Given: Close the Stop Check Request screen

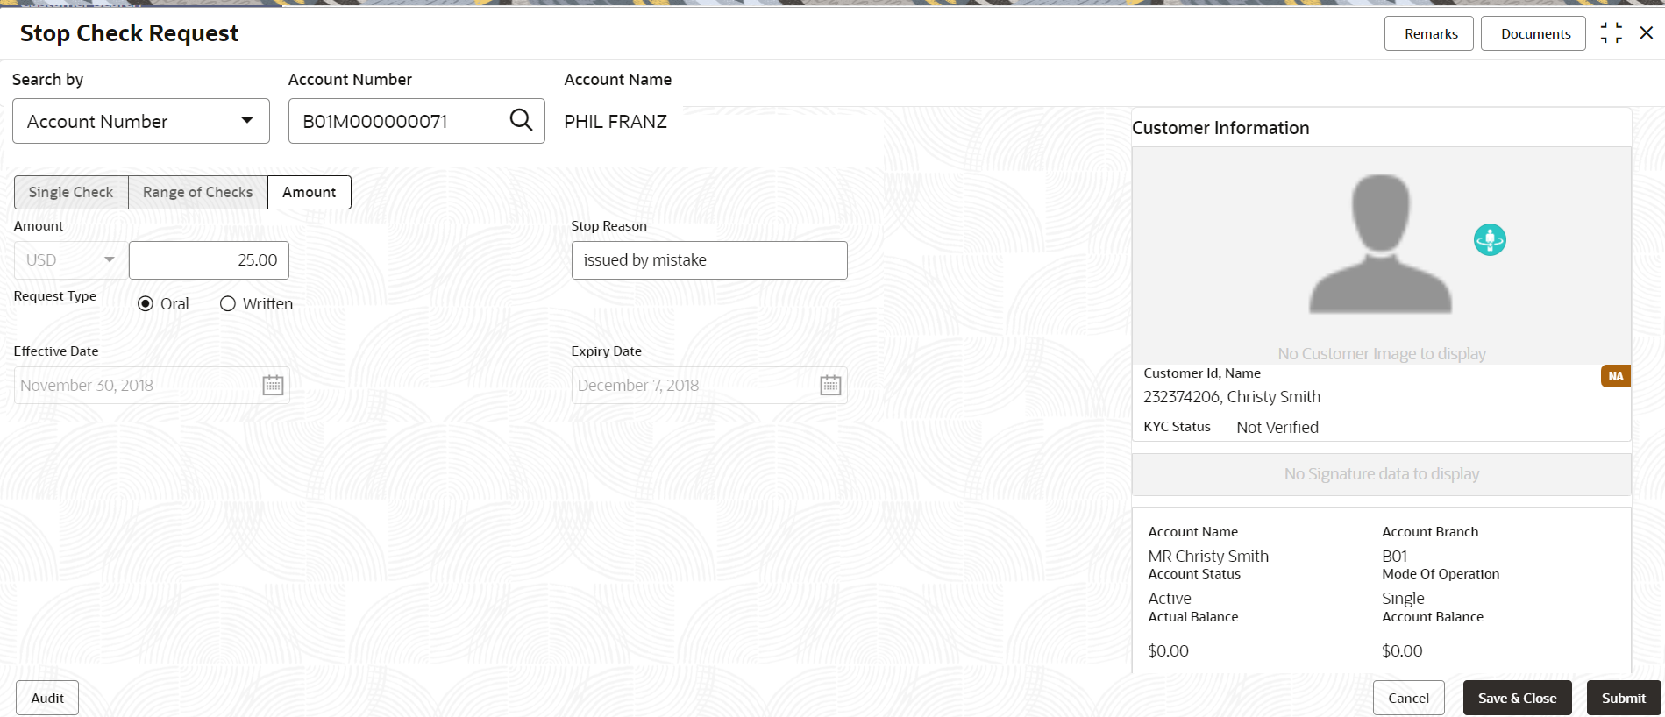Looking at the screenshot, I should (1647, 32).
